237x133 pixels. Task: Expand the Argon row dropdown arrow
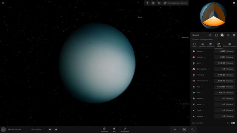(x=203, y=63)
